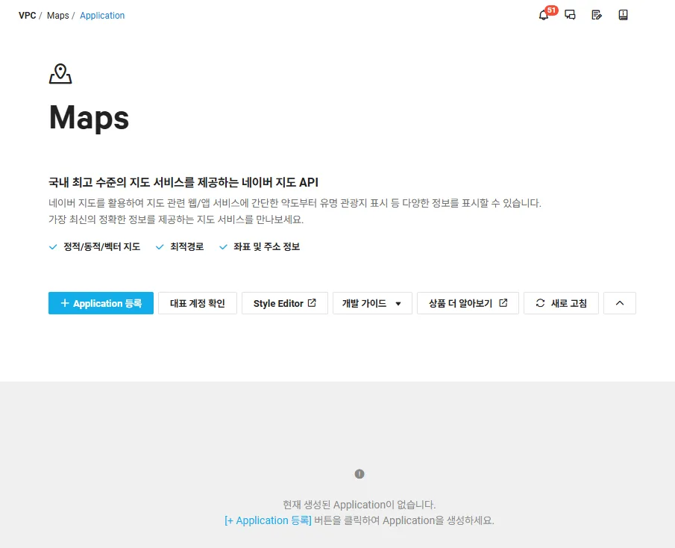Click the Maps location pin icon
This screenshot has width=675, height=548.
coord(60,74)
